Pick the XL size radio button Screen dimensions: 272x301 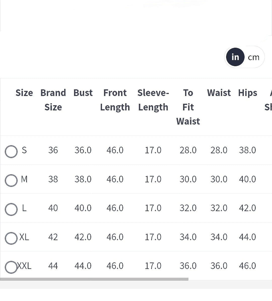pos(11,238)
